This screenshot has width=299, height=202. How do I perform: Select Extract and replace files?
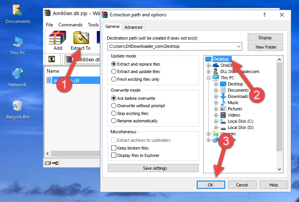pyautogui.click(x=136, y=64)
